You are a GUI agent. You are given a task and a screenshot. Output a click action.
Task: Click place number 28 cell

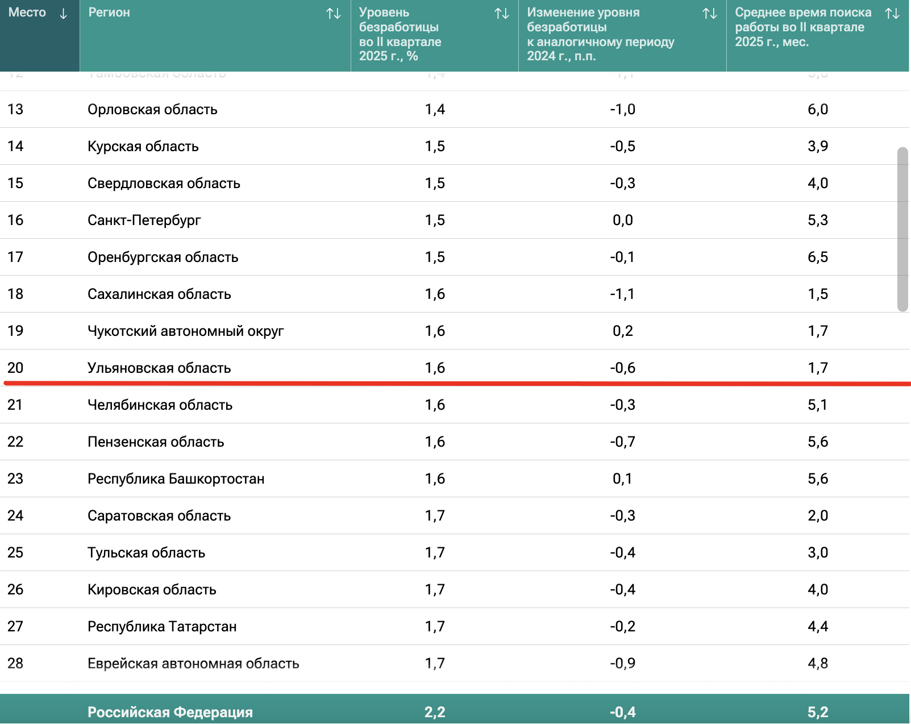pyautogui.click(x=15, y=664)
